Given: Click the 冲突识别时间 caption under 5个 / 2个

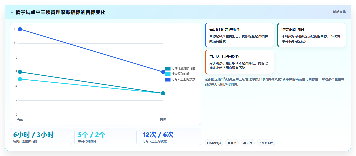Looking at the screenshot, I should (87, 141).
